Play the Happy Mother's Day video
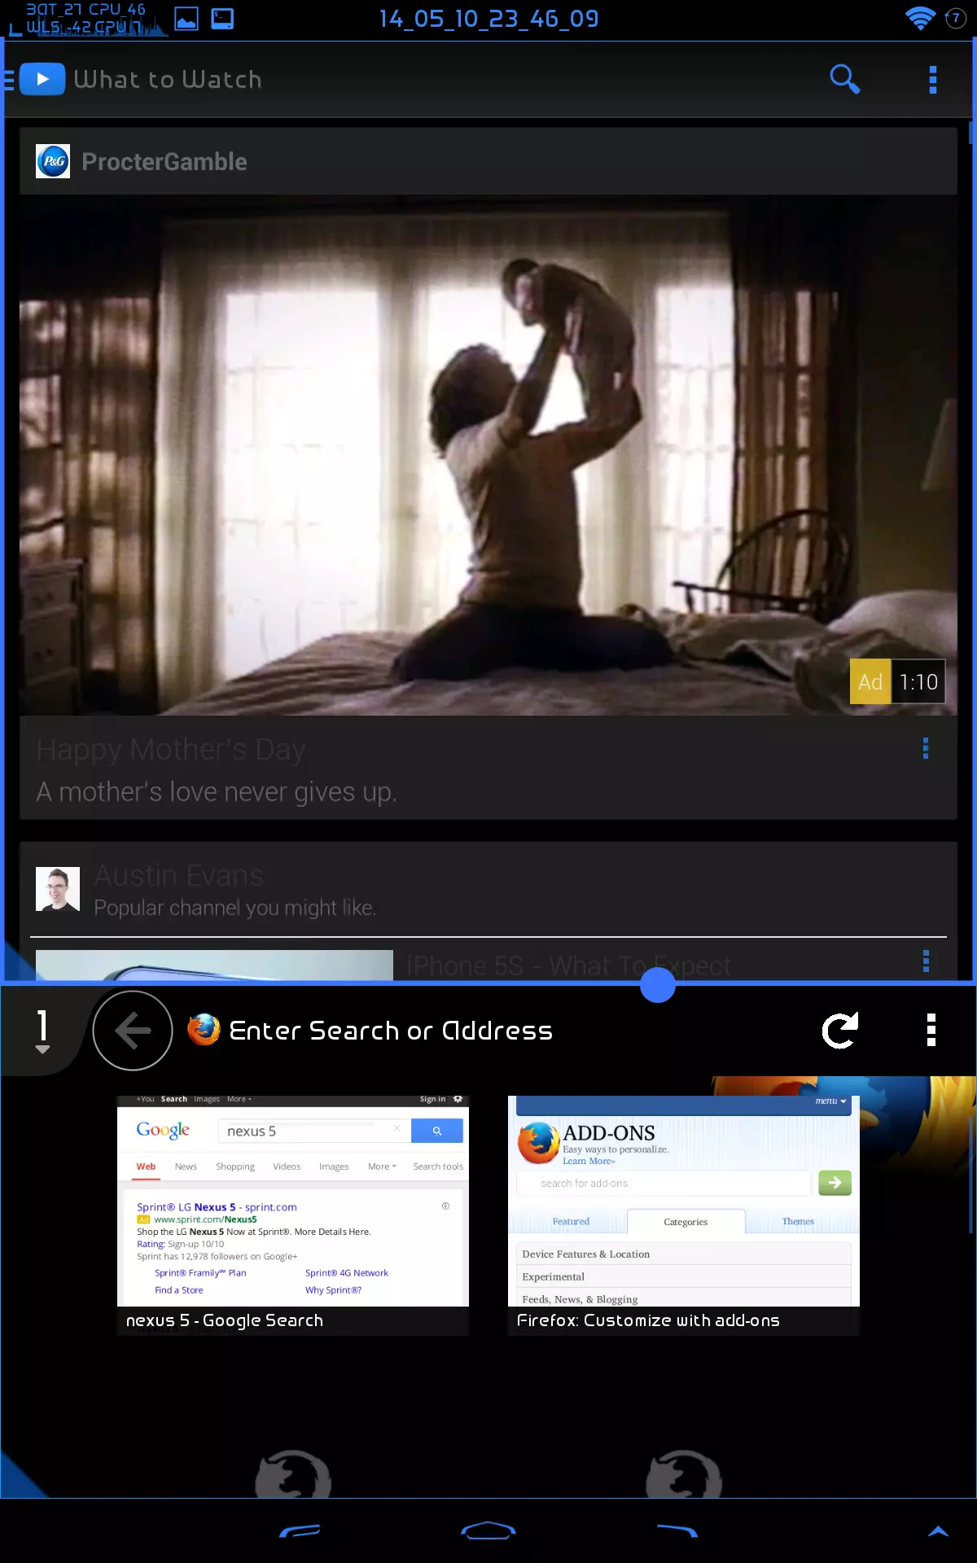Viewport: 977px width, 1563px height. [x=488, y=456]
